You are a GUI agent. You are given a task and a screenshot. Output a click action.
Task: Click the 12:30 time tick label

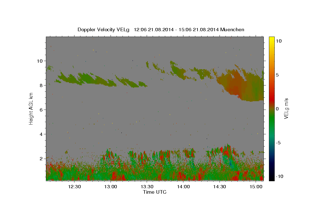74,187
